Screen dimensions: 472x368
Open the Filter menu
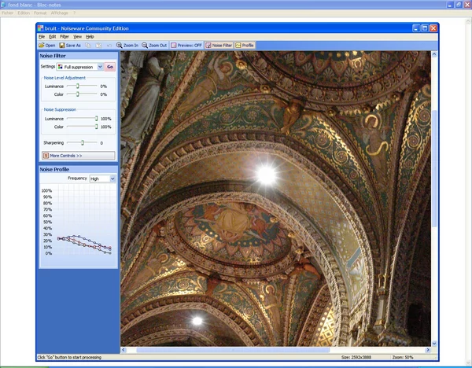65,37
